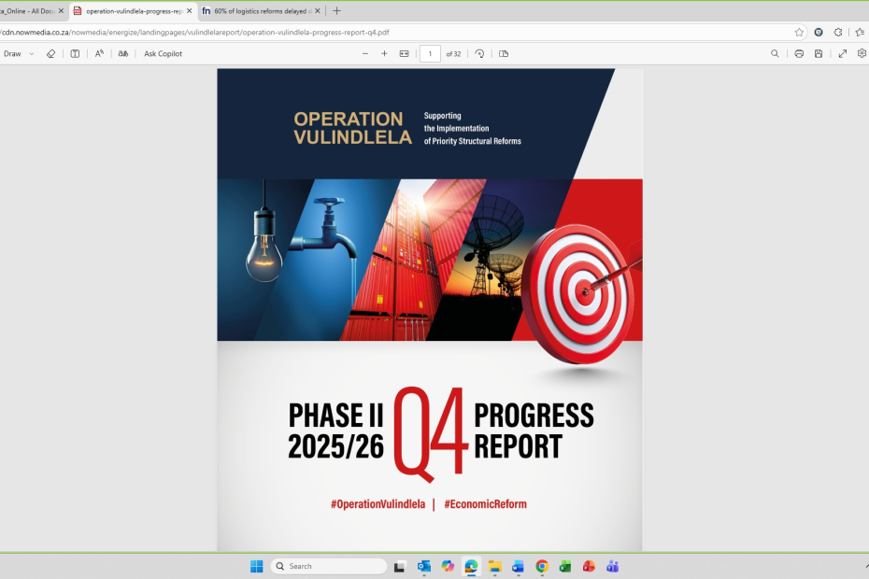Click the Add text box icon

tap(75, 54)
